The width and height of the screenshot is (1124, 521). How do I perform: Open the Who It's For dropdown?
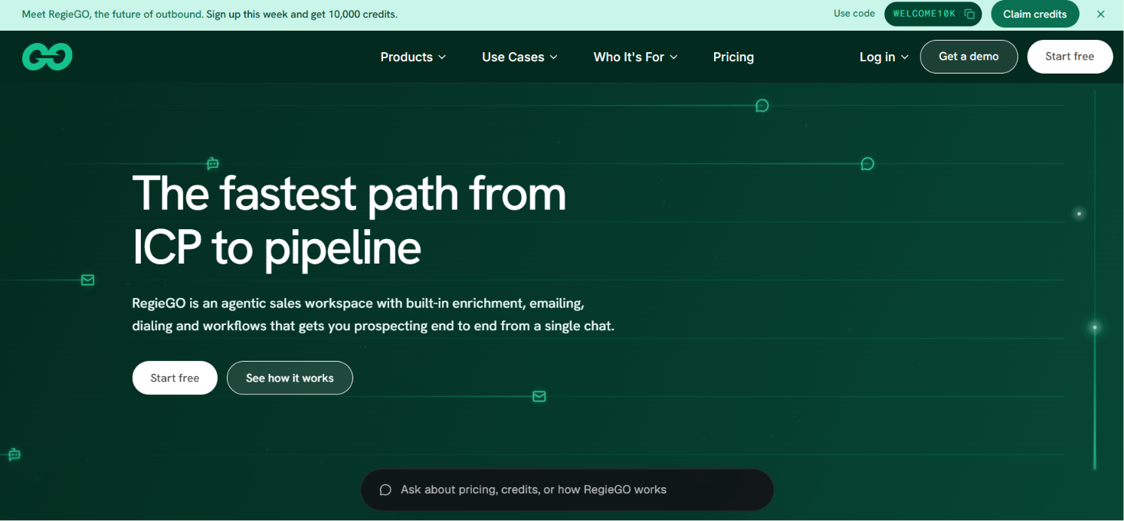[x=635, y=57]
